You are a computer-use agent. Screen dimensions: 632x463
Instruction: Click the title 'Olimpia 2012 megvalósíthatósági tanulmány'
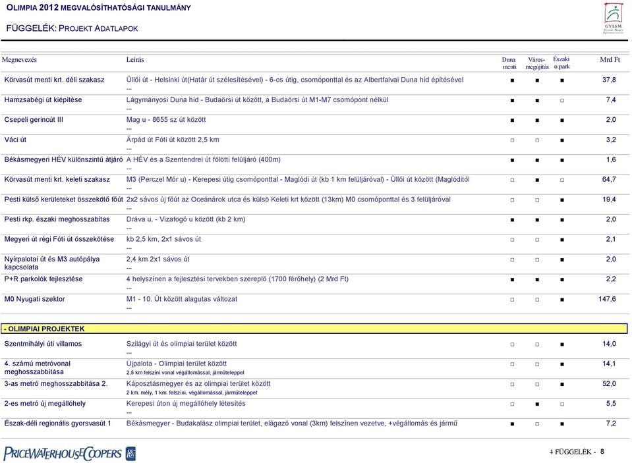click(99, 8)
